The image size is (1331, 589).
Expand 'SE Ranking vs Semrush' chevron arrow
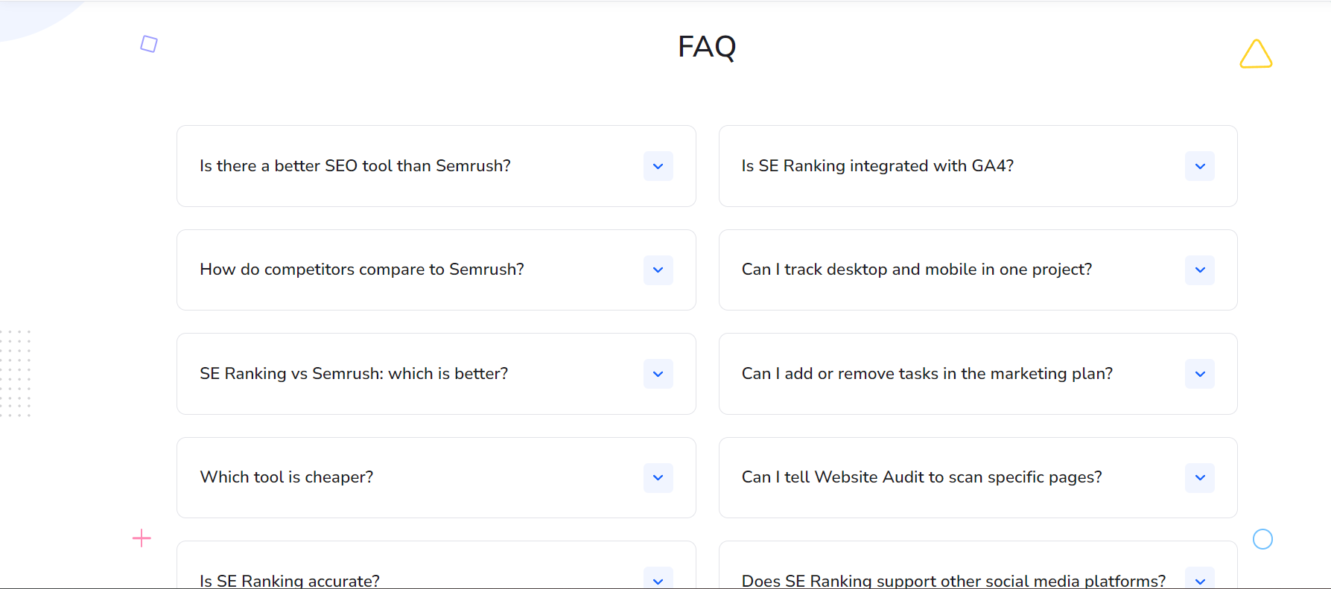click(658, 374)
